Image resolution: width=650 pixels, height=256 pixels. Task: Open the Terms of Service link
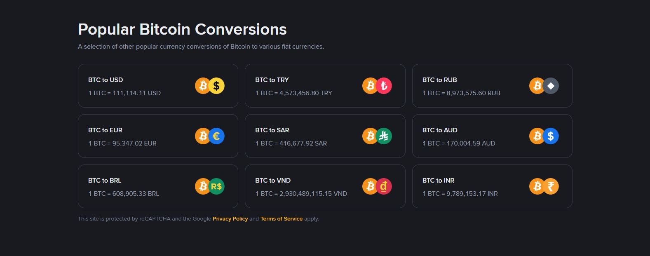[282, 219]
